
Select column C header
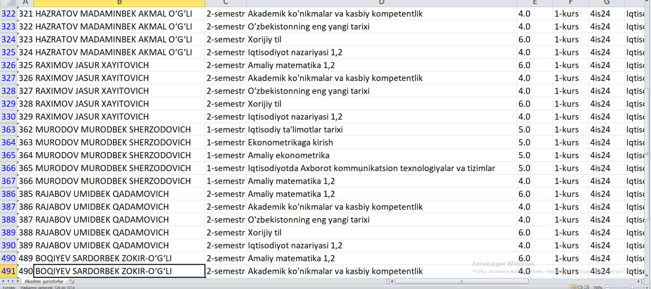(226, 3)
